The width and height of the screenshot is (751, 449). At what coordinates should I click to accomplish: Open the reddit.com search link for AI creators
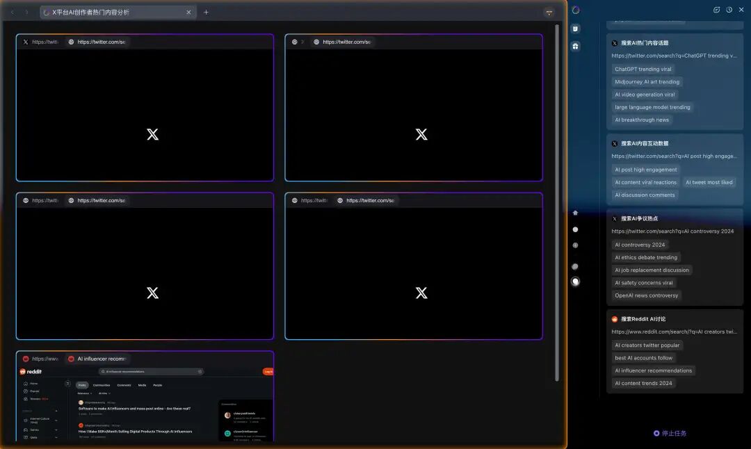click(675, 332)
